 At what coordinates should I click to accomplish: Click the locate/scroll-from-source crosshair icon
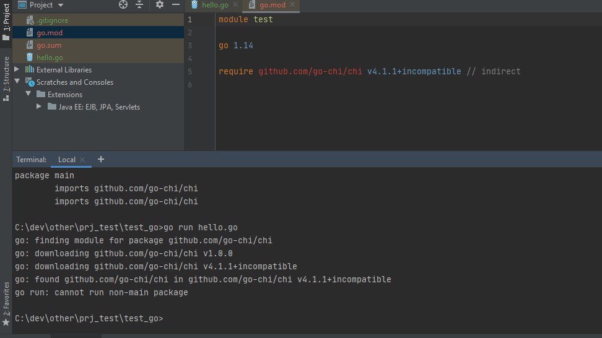(123, 4)
